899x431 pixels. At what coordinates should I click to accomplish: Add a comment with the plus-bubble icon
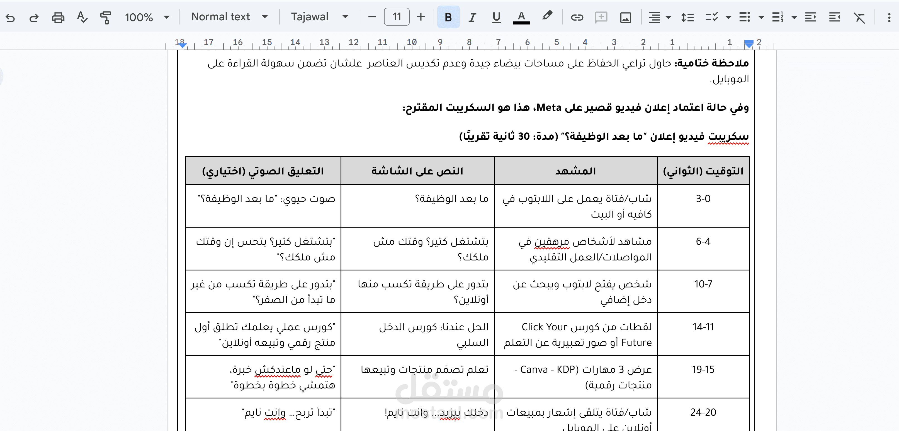(x=601, y=18)
